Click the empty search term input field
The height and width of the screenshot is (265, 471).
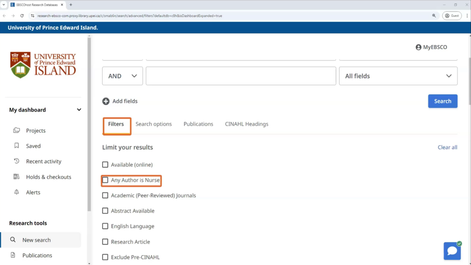pyautogui.click(x=241, y=76)
